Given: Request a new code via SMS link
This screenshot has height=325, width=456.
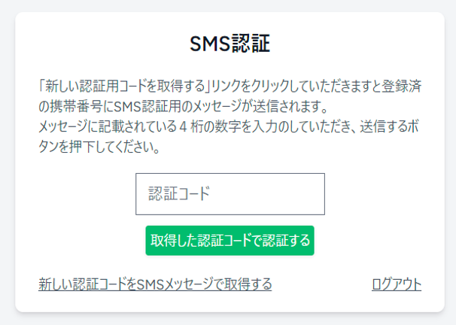Looking at the screenshot, I should click(155, 284).
